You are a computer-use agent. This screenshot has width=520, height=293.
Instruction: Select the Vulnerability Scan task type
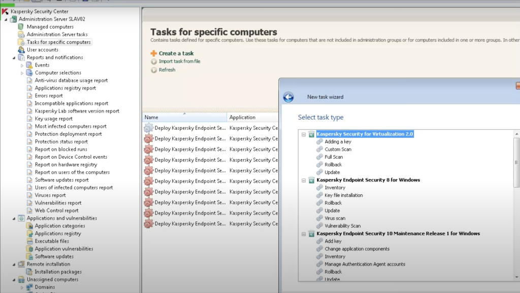click(x=343, y=225)
